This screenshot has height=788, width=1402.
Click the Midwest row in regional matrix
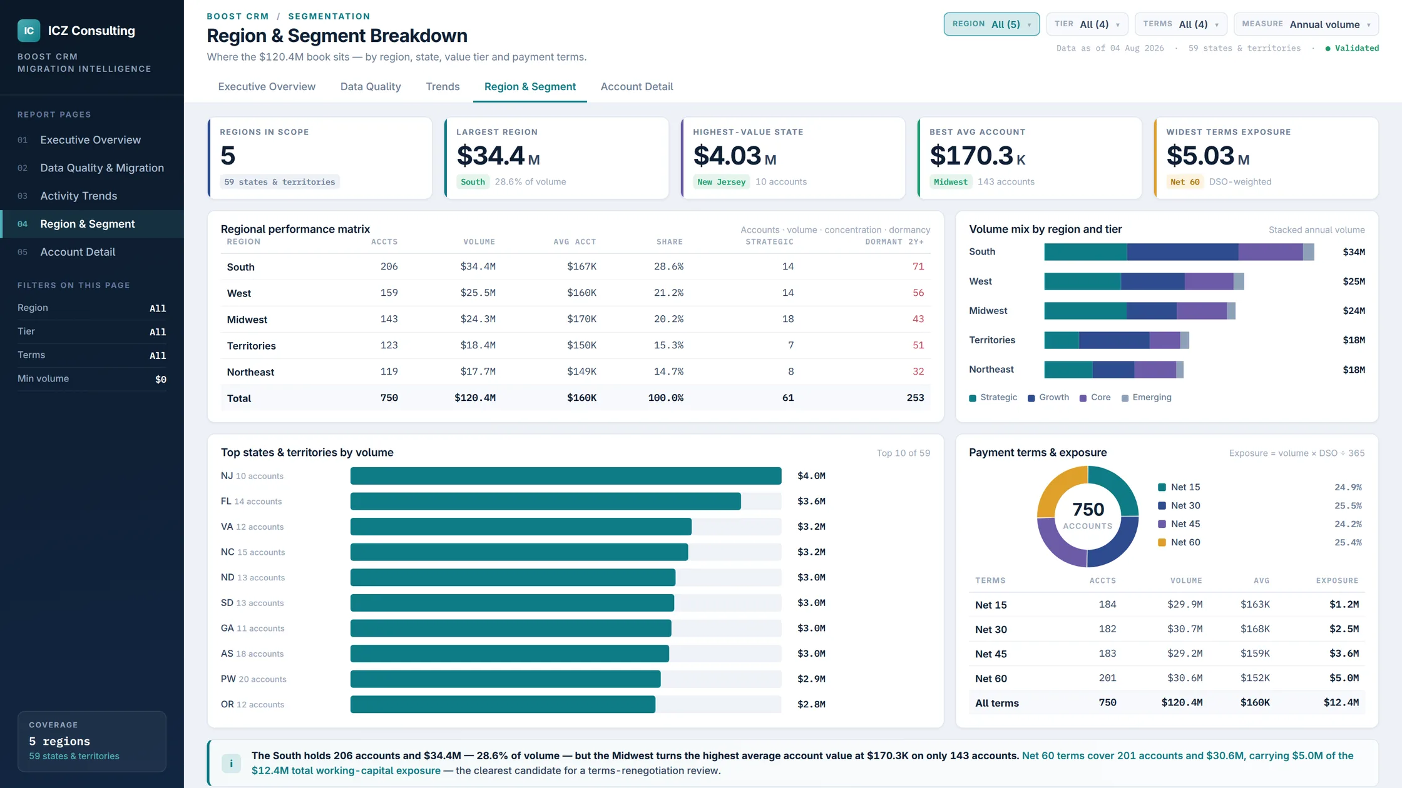point(575,320)
